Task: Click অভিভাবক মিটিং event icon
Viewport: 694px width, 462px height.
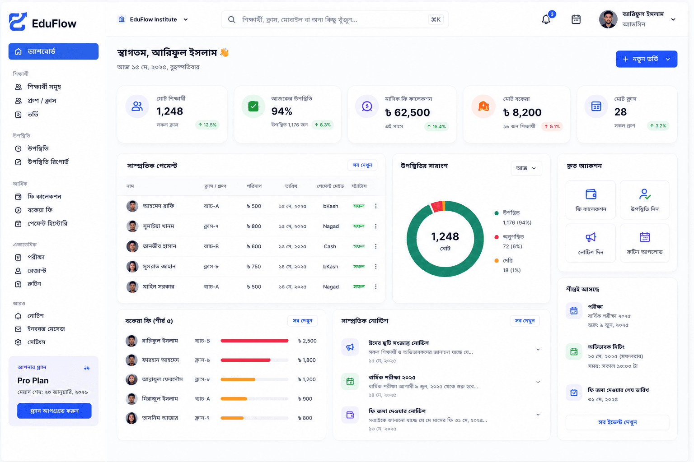Action: (x=574, y=351)
